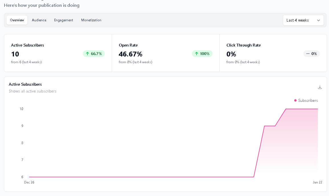Click the y-axis label 8
The width and height of the screenshot is (329, 196).
(x=22, y=143)
